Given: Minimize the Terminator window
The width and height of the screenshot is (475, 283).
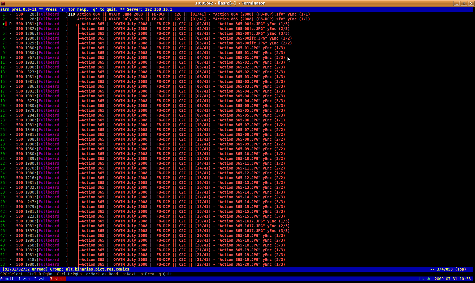Looking at the screenshot, I should pyautogui.click(x=456, y=3).
